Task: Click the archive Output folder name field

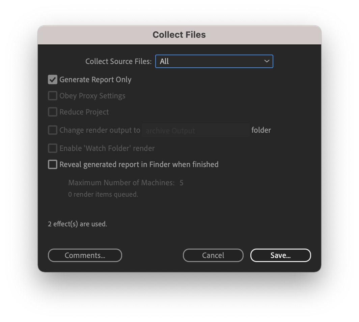Action: pos(196,130)
